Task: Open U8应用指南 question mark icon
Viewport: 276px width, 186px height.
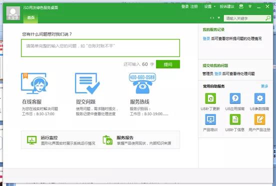Action: 235,98
